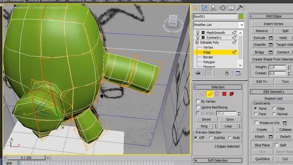Step the time slider forward arrow
Screen dimensions: 293x165
pos(48,158)
